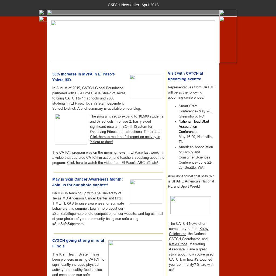Click the image beside the MVPA increase heading
This screenshot has height=276, width=276.
(x=146, y=86)
